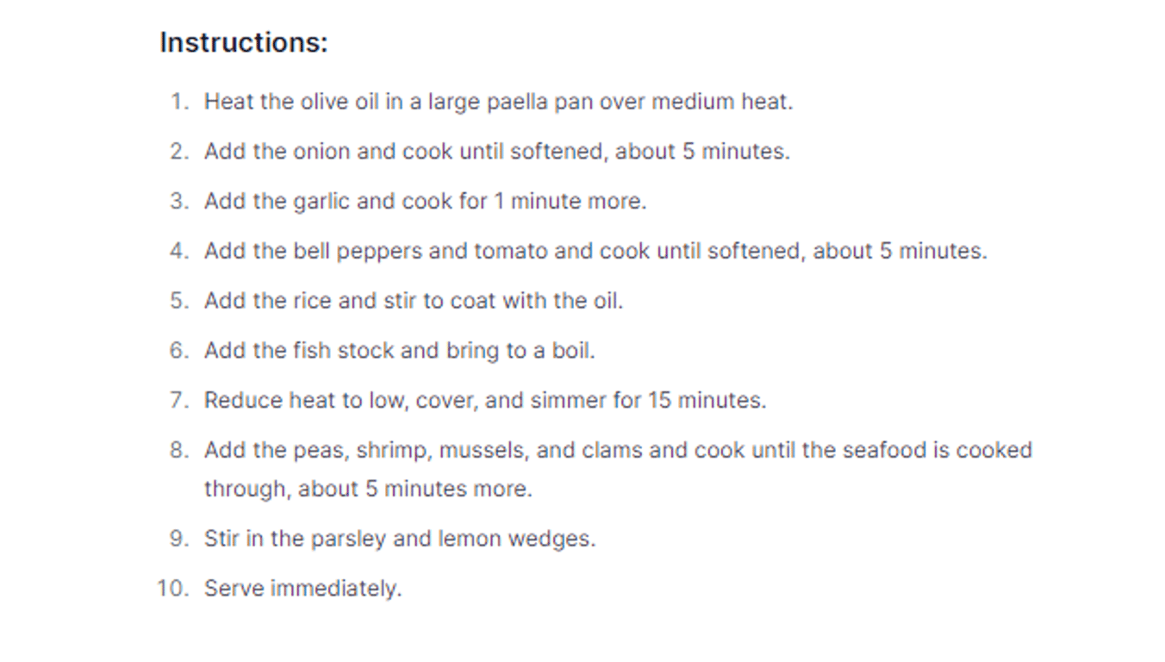Viewport: 1165px width, 662px height.
Task: Click the list number 1
Action: coord(178,102)
